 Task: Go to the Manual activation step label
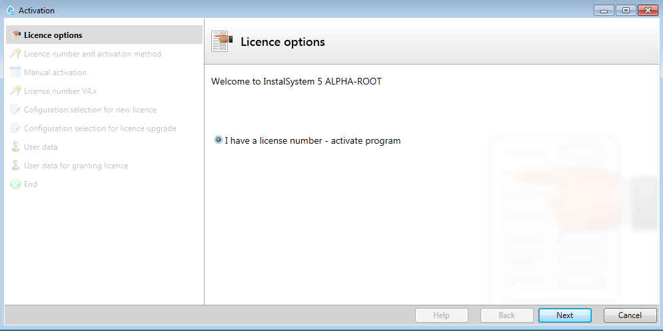point(55,73)
